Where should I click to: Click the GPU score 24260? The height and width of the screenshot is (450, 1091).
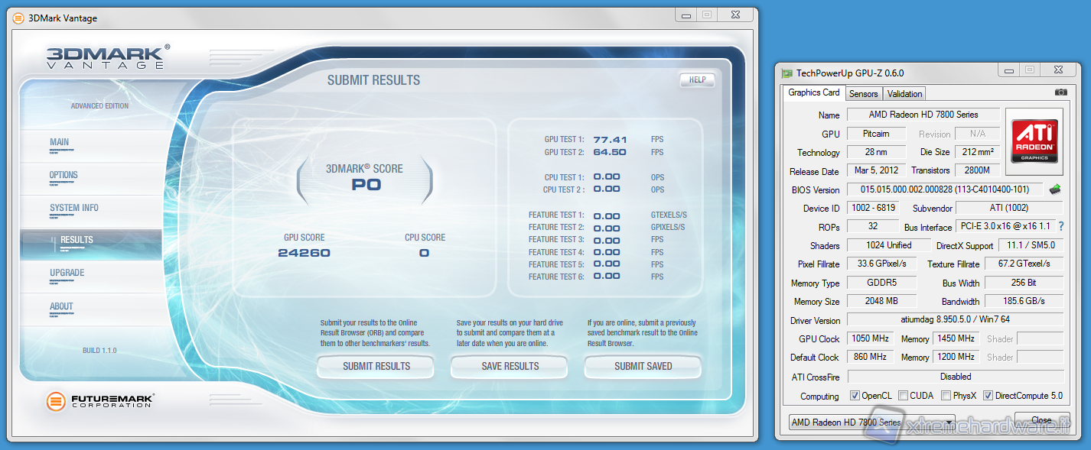[x=304, y=253]
